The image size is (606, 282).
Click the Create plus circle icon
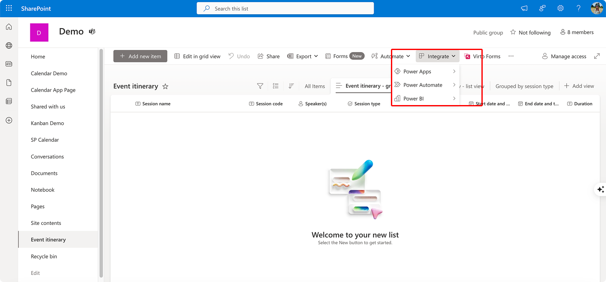click(9, 120)
